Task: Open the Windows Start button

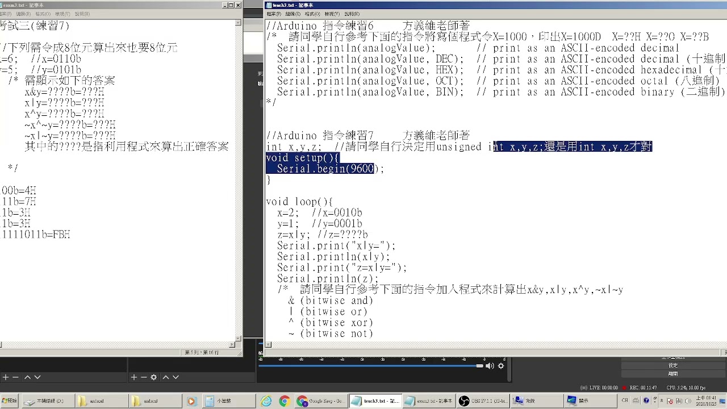Action: point(10,401)
